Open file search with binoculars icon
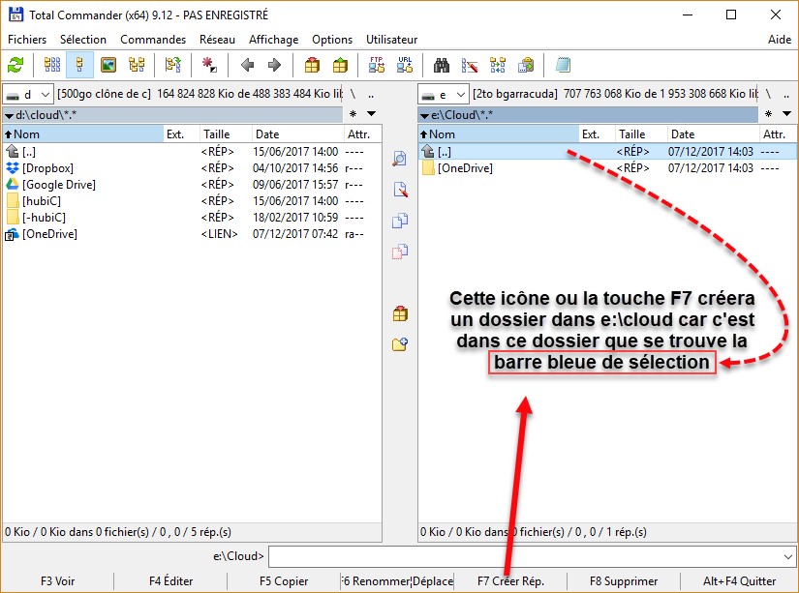Image resolution: width=799 pixels, height=593 pixels. 442,66
